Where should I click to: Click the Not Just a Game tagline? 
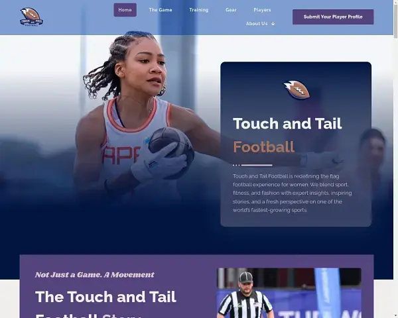94,274
